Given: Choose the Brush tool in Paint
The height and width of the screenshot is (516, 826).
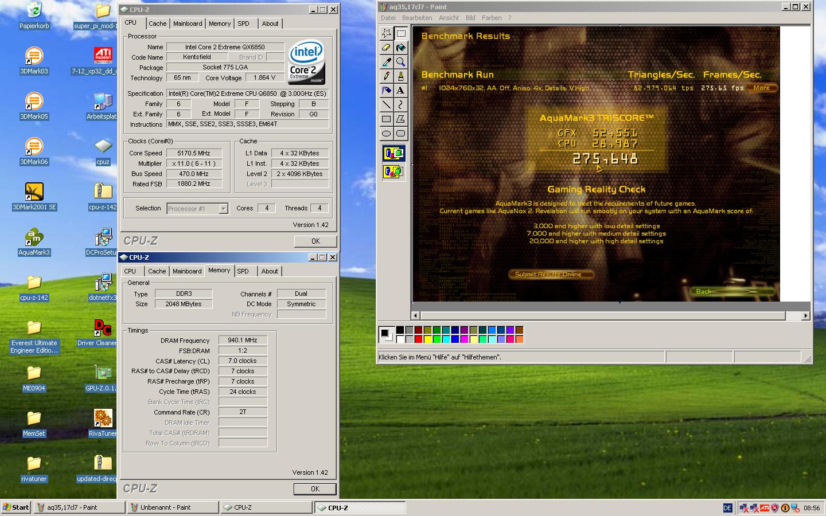Looking at the screenshot, I should point(400,76).
